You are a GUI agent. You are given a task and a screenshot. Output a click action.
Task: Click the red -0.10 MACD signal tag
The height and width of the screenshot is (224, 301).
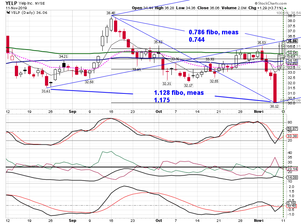tap(291, 206)
